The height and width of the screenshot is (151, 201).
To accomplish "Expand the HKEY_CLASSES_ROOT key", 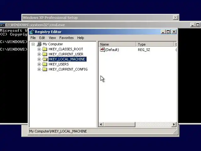I will coord(39,49).
